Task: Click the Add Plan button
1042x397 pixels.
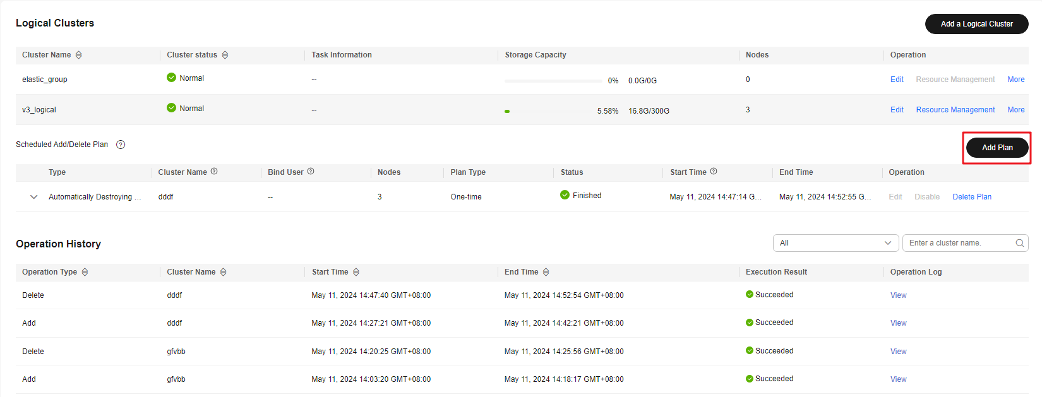Action: [997, 148]
